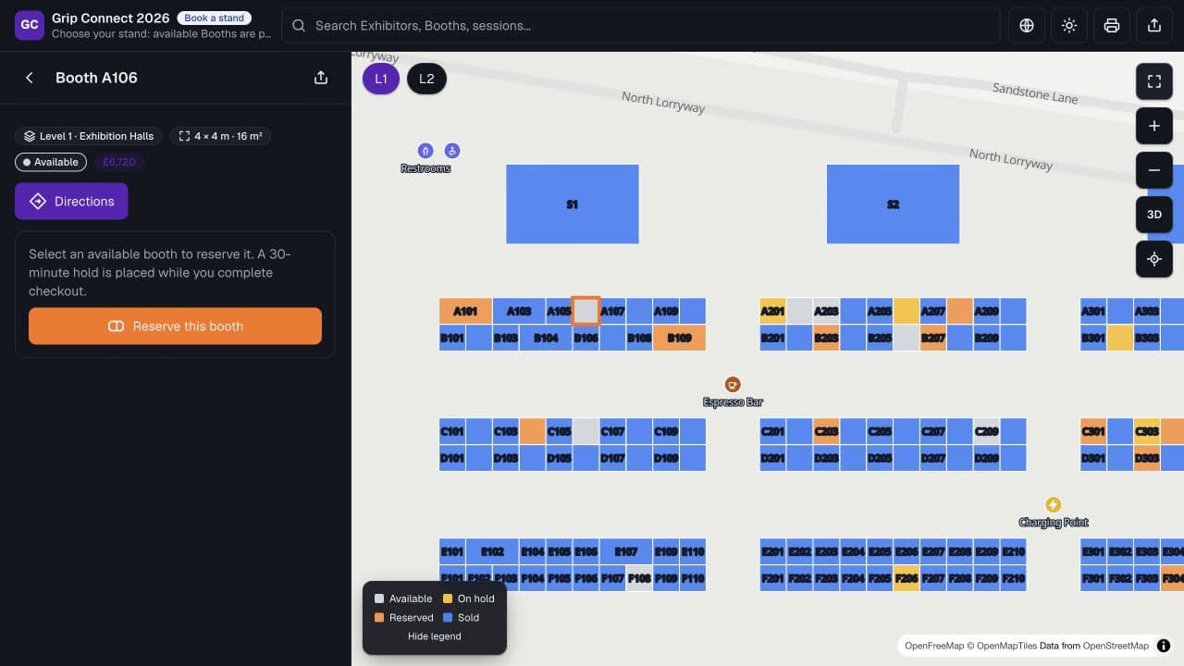Click the selected booth A106 square
1184x666 pixels.
(x=586, y=311)
